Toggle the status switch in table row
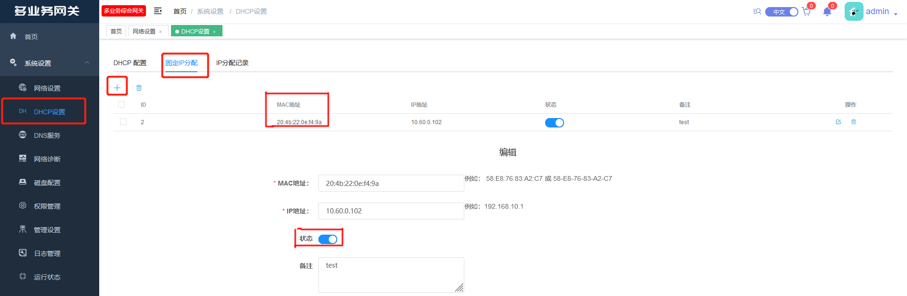 pos(554,123)
